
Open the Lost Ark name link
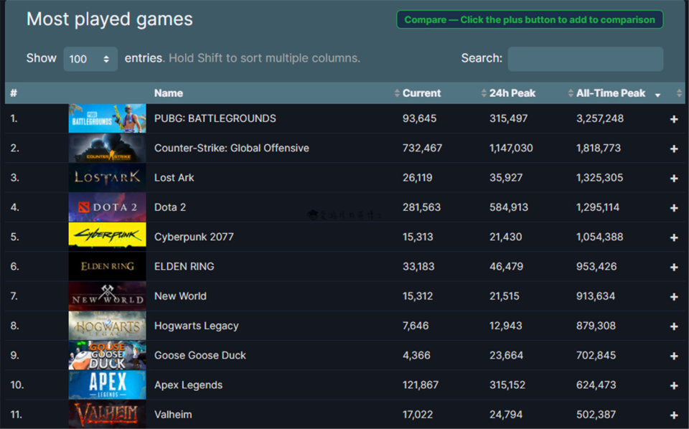coord(174,177)
